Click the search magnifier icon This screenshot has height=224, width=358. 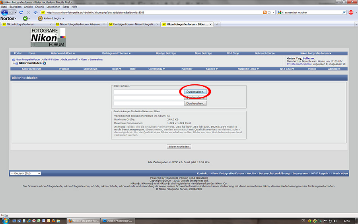pyautogui.click(x=344, y=12)
